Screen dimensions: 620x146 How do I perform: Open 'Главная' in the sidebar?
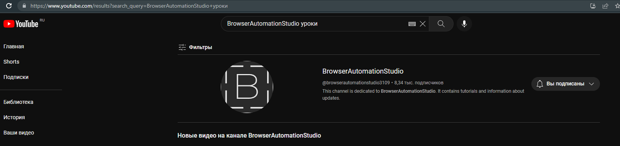pyautogui.click(x=14, y=46)
